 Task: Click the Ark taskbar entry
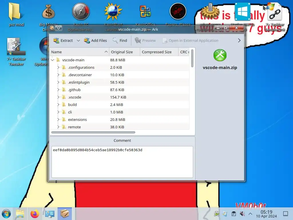click(x=65, y=214)
